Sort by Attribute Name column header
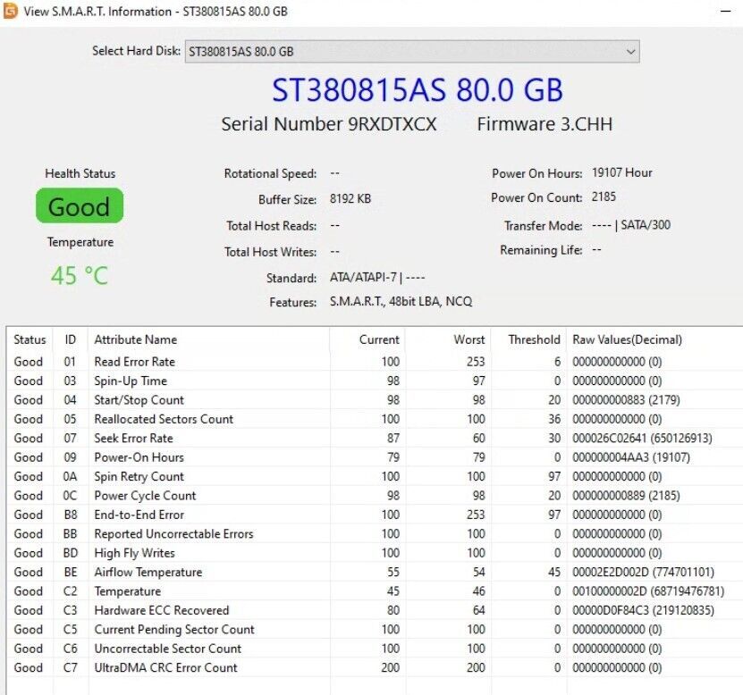 136,339
